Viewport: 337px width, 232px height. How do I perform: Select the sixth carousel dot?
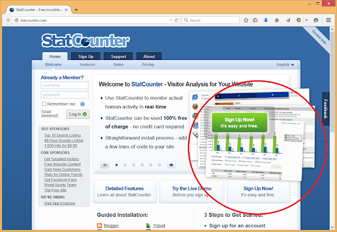pos(159,165)
